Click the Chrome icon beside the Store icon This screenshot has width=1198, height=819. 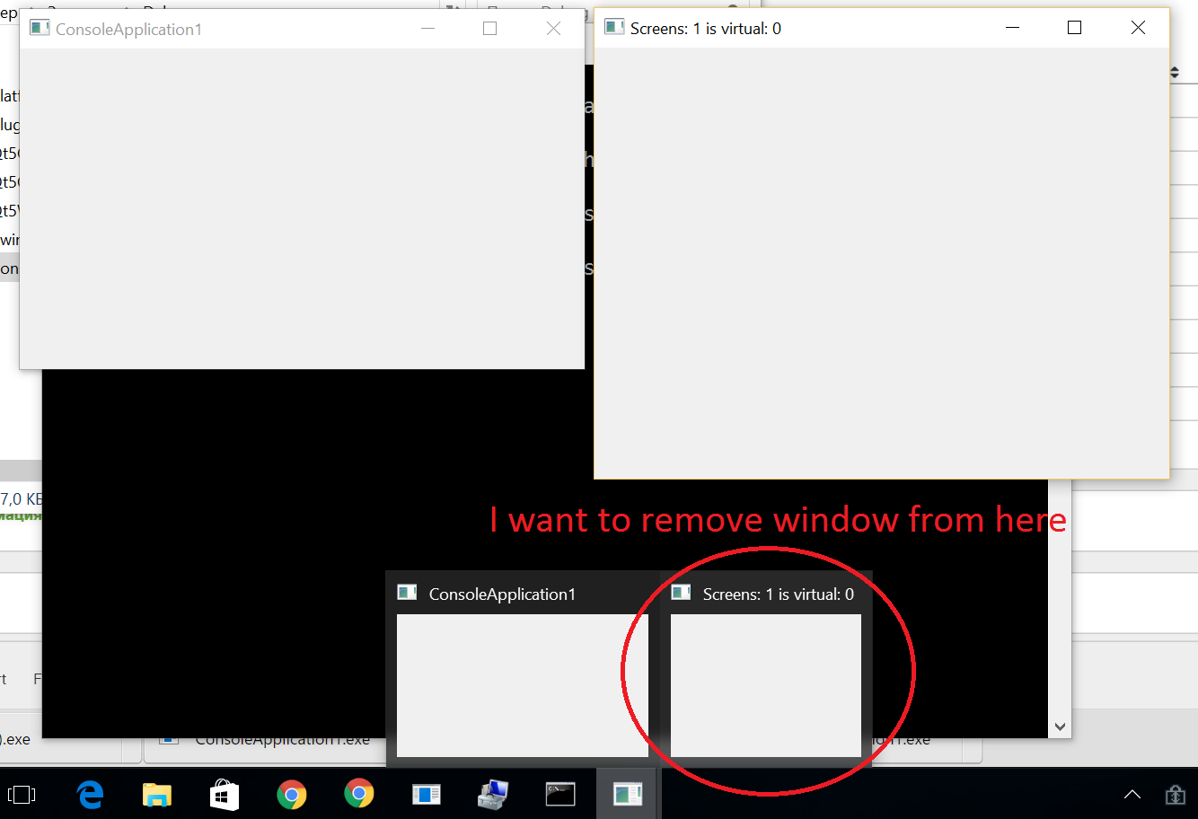291,794
